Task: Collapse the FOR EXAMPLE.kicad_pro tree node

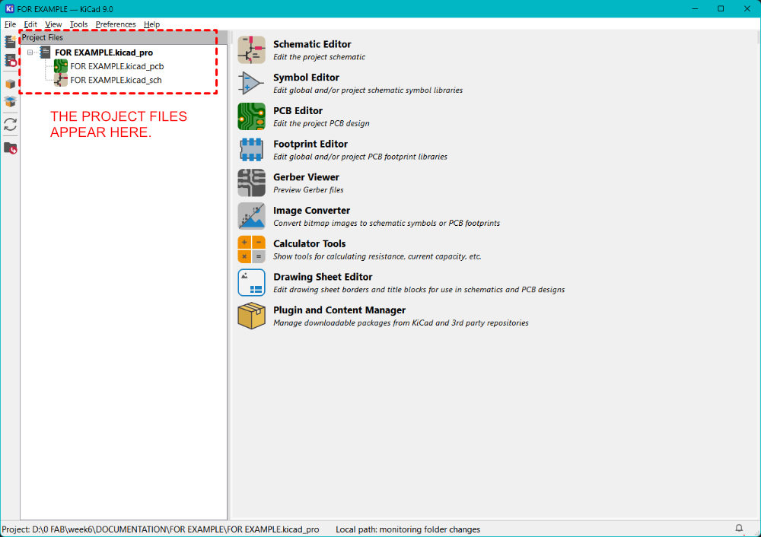Action: [x=30, y=52]
